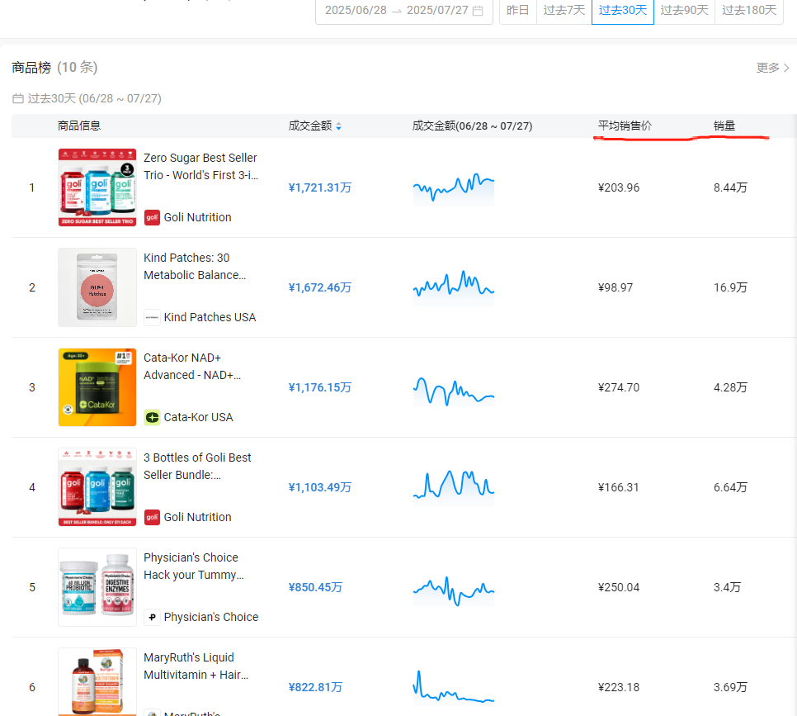Click the calendar icon beside 过去30天 (06/28 ~ 07/27)

(x=18, y=98)
